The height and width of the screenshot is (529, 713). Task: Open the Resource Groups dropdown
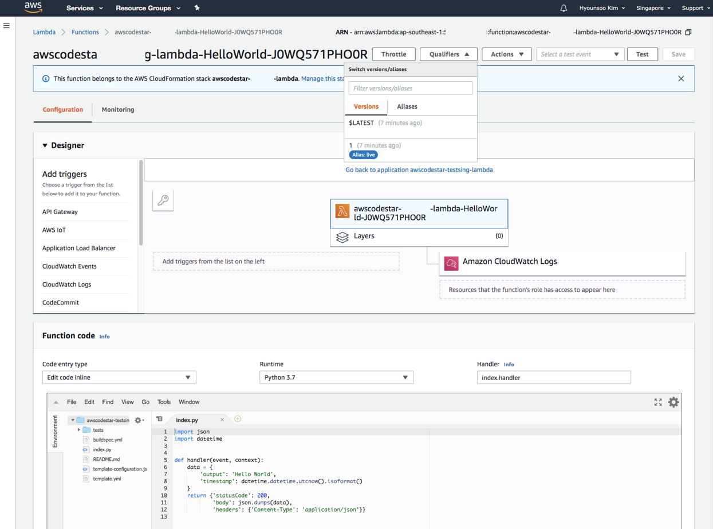click(148, 8)
